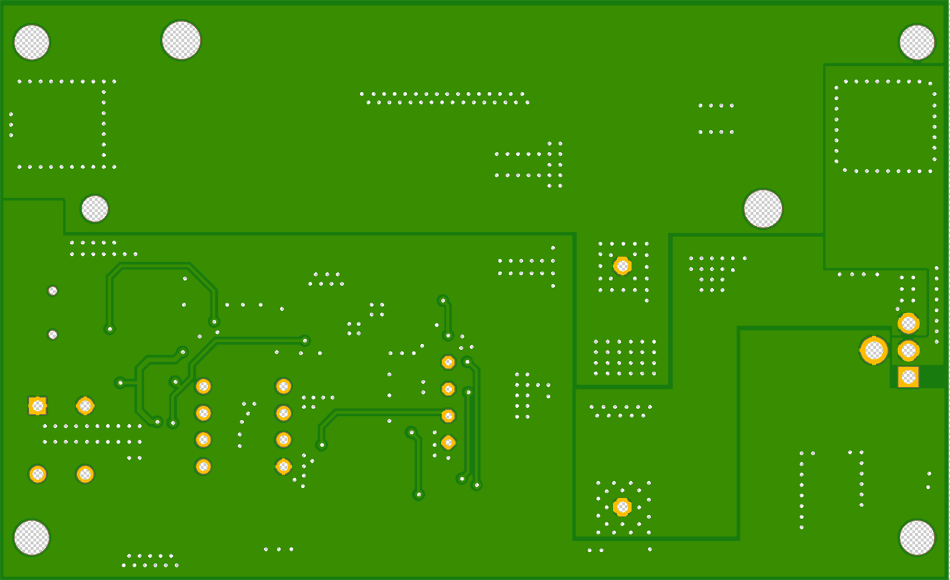The image size is (950, 580).
Task: Pick the second large hole along the top edge
Action: pyautogui.click(x=182, y=40)
